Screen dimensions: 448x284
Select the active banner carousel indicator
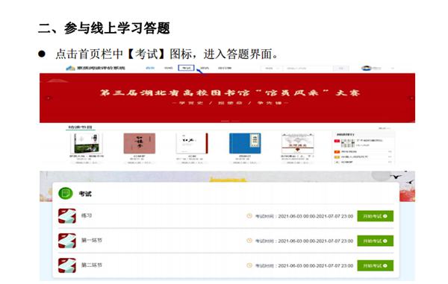coord(225,121)
